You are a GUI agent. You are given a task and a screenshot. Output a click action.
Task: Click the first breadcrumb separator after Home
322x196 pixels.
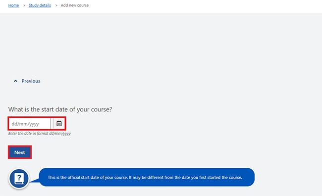24,5
